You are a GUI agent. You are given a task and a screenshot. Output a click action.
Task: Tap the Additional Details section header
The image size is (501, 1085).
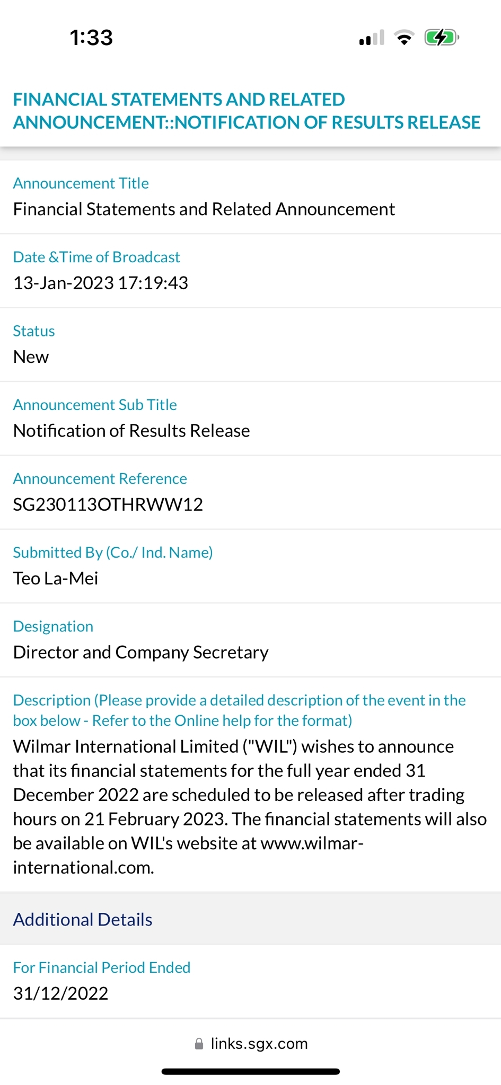[83, 920]
